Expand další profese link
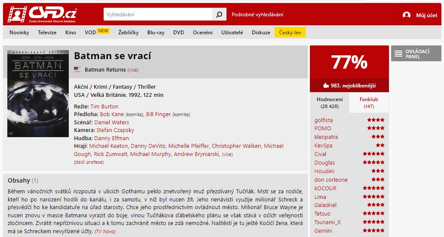Screen dimensions: 444x237 click(x=89, y=162)
